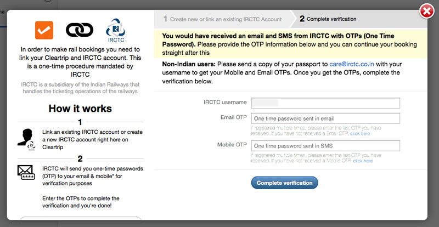This screenshot has width=439, height=227.
Task: Select step 2 Complete verification tab
Action: 328,19
